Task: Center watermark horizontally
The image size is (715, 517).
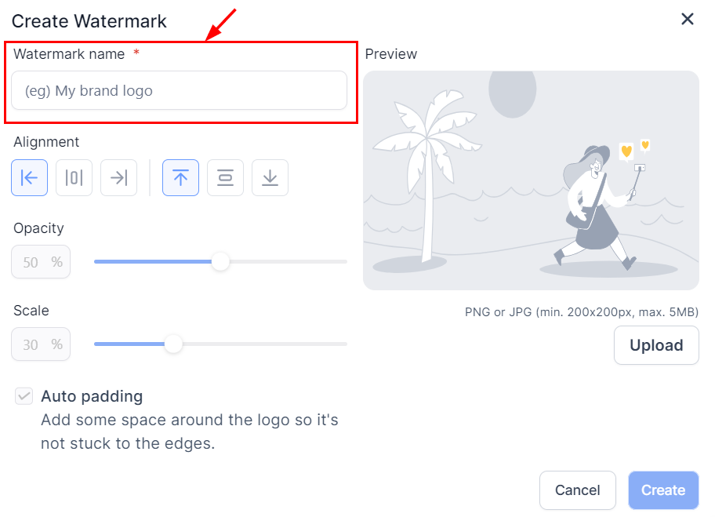Action: tap(74, 178)
